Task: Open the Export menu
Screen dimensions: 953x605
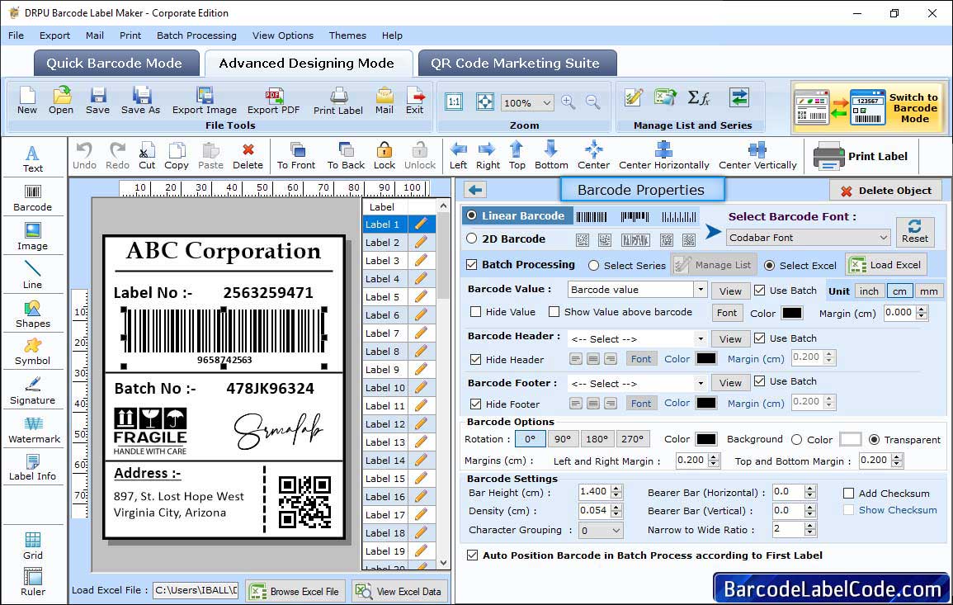Action: click(x=54, y=35)
